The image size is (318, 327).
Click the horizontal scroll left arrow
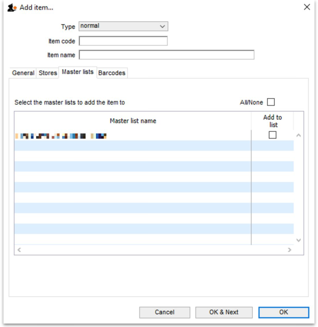pos(19,250)
